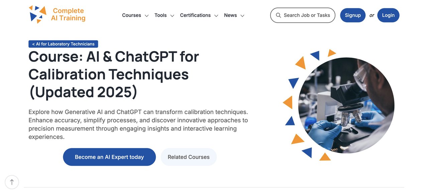Click the Login button
The width and height of the screenshot is (428, 194).
tap(388, 15)
